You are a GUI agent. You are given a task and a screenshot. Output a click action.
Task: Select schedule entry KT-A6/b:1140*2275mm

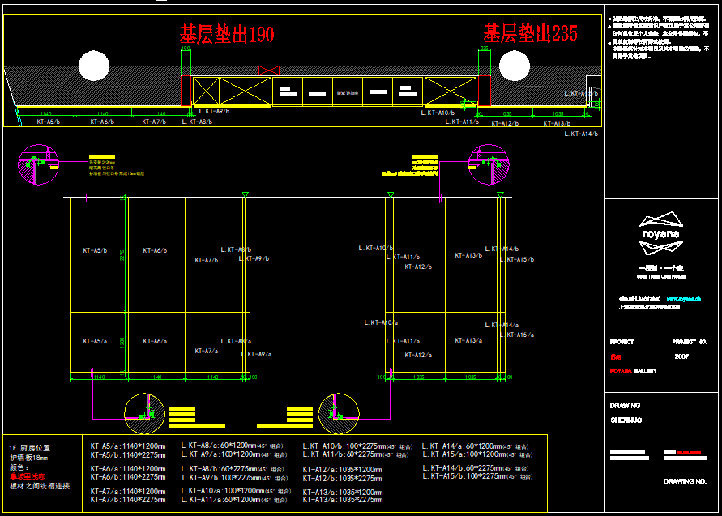128,477
